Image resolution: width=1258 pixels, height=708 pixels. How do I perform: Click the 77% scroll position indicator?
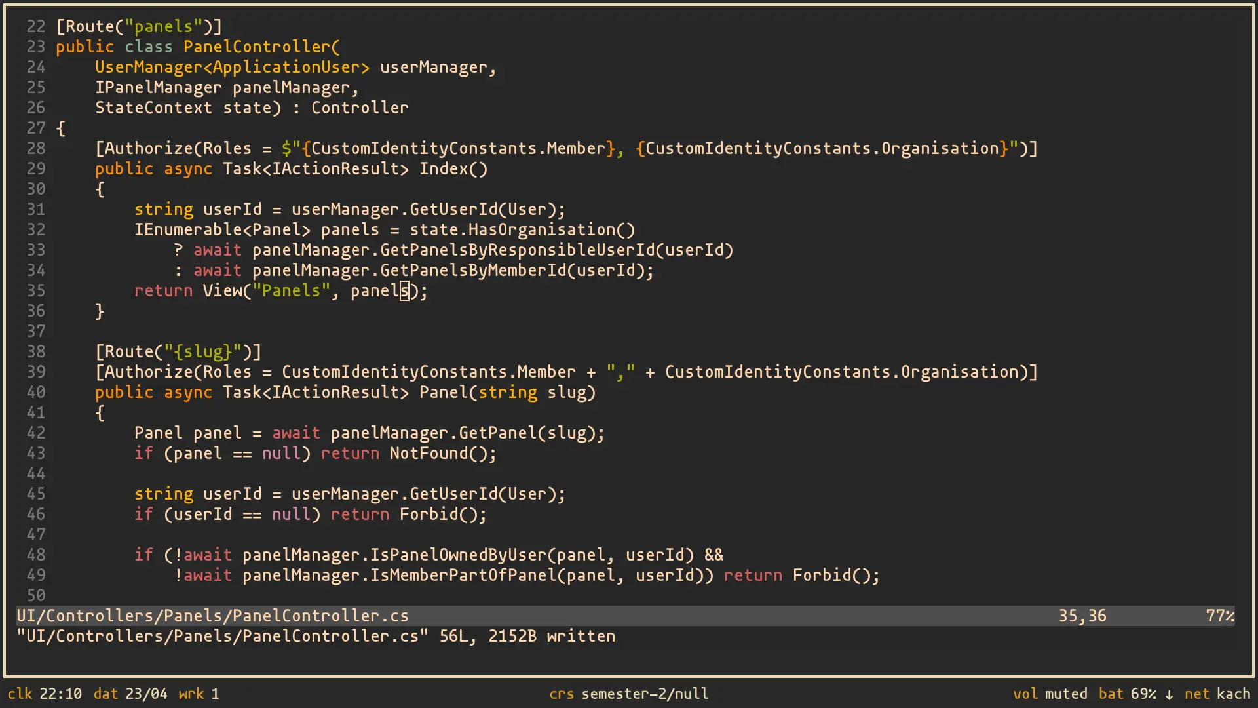pos(1219,615)
